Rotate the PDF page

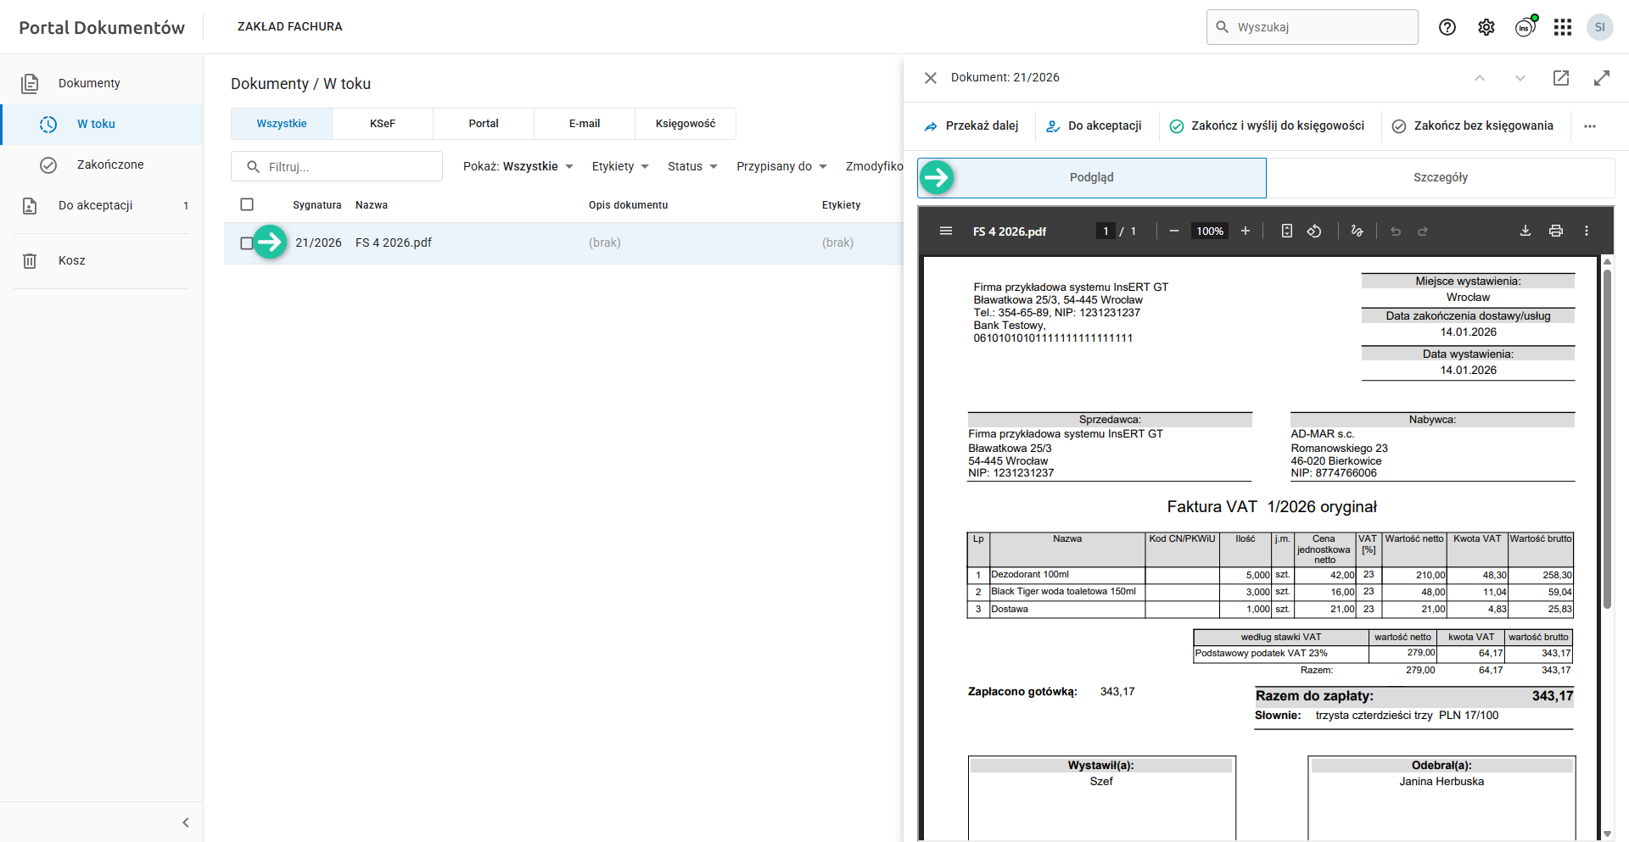coord(1314,231)
